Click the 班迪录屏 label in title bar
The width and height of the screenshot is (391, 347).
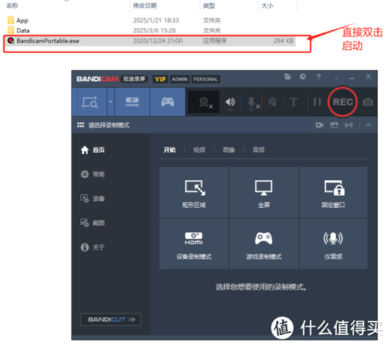pyautogui.click(x=134, y=79)
